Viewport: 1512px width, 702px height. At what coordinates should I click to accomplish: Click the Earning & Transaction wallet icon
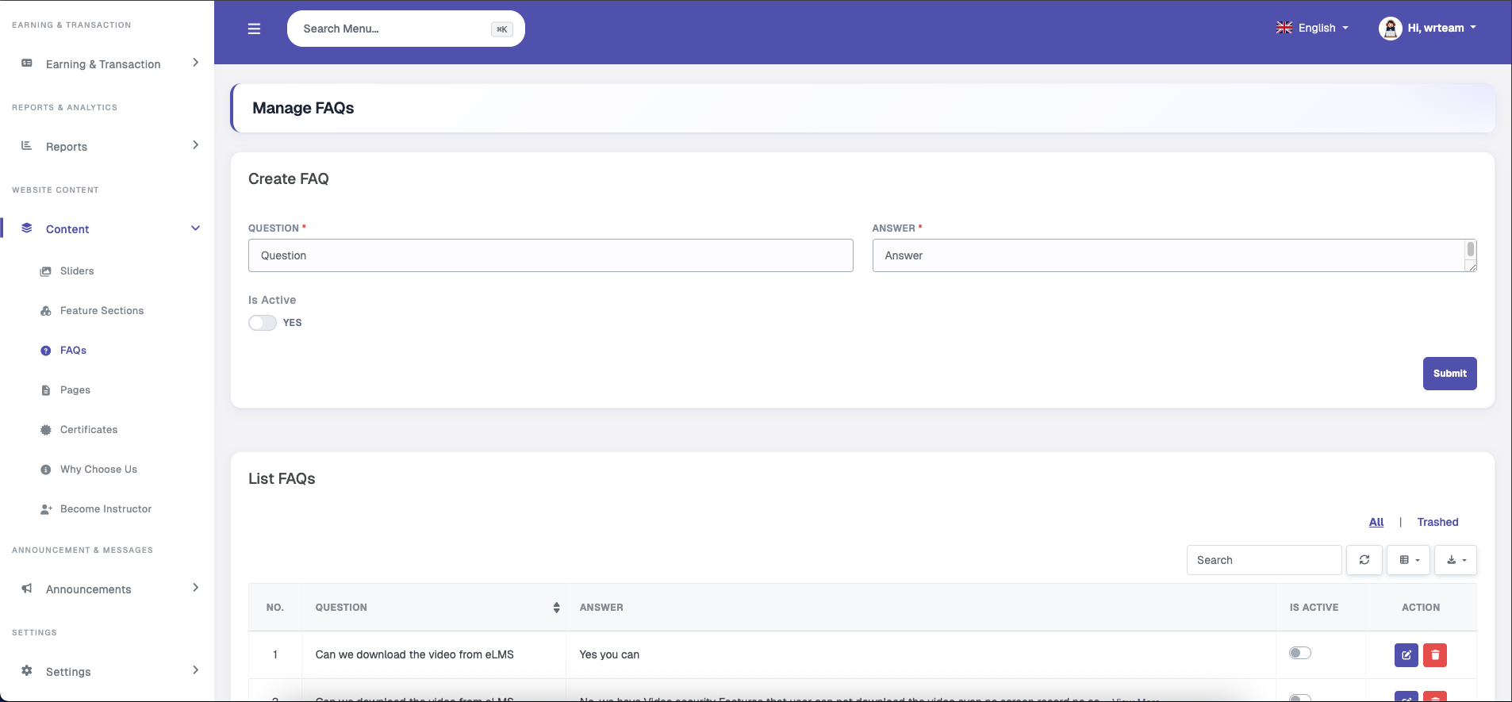tap(27, 63)
